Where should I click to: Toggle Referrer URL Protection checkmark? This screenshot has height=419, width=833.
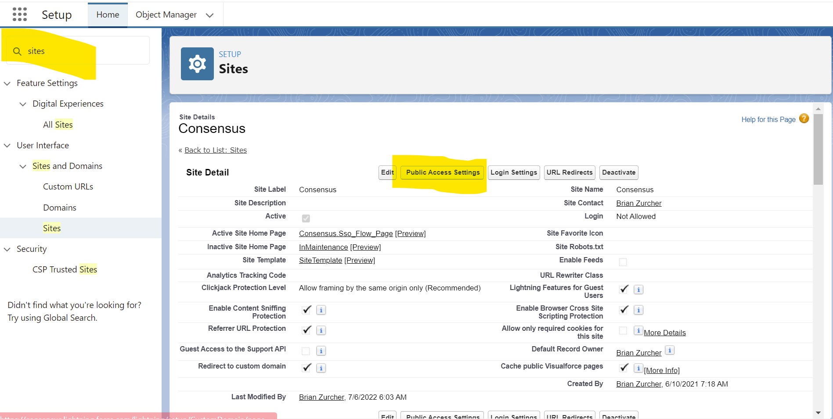point(307,330)
